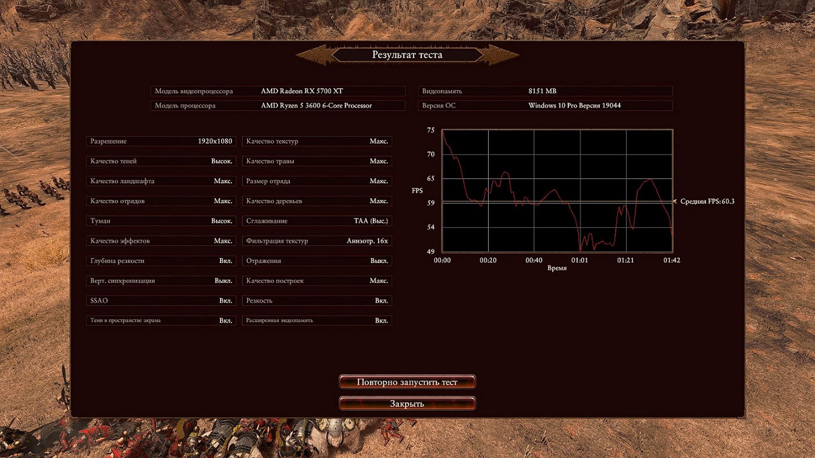Click the Качество деревьев setting row
Screen dimensions: 815x458
tap(317, 201)
